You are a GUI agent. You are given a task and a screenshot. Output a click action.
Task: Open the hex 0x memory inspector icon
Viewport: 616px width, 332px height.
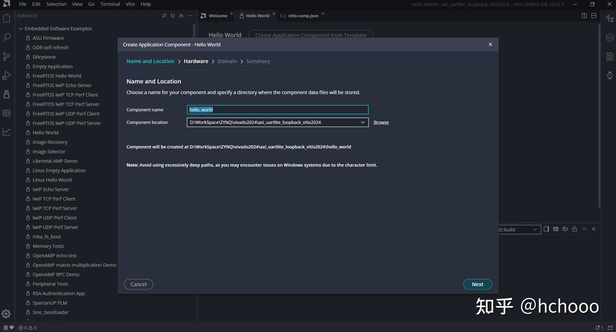point(610,38)
